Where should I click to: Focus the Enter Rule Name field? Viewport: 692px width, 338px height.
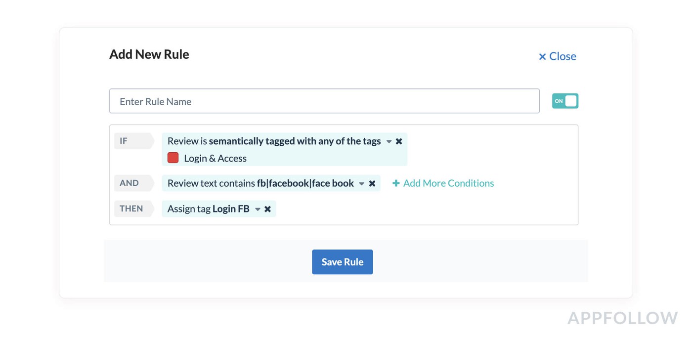tap(324, 101)
